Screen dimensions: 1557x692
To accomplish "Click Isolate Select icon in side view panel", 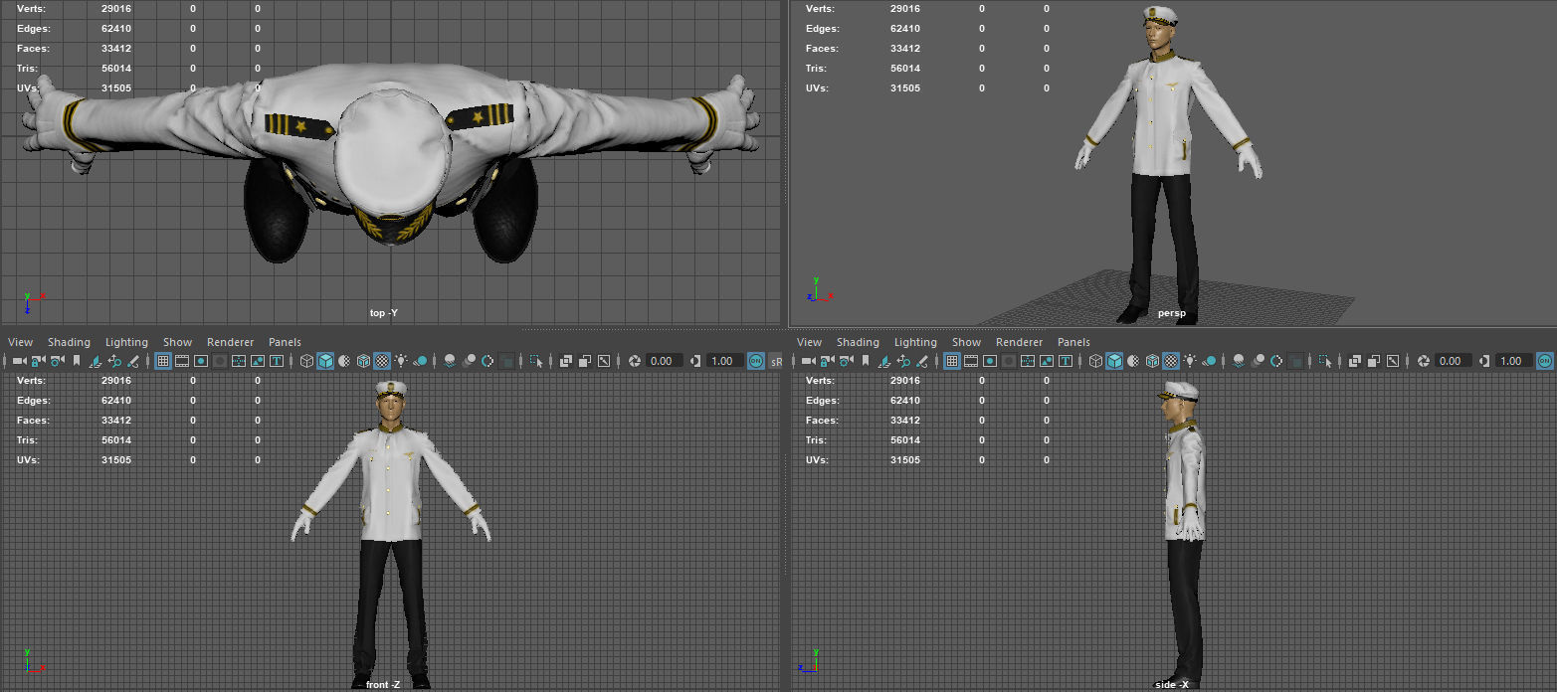I will pos(1324,361).
